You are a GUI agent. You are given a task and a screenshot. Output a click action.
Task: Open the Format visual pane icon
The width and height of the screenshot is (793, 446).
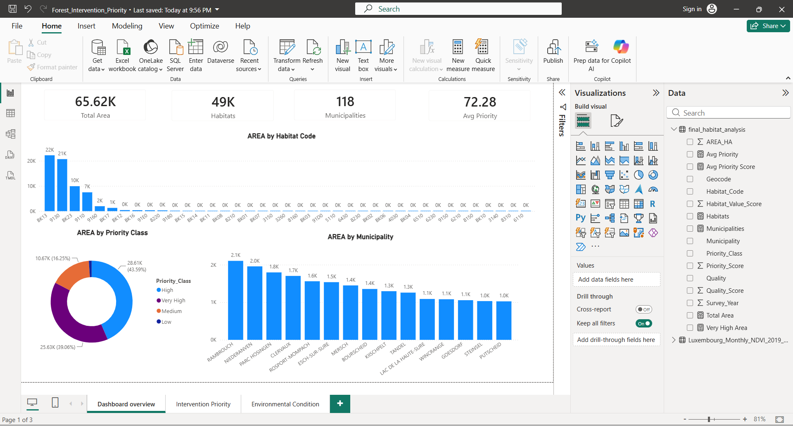coord(616,121)
